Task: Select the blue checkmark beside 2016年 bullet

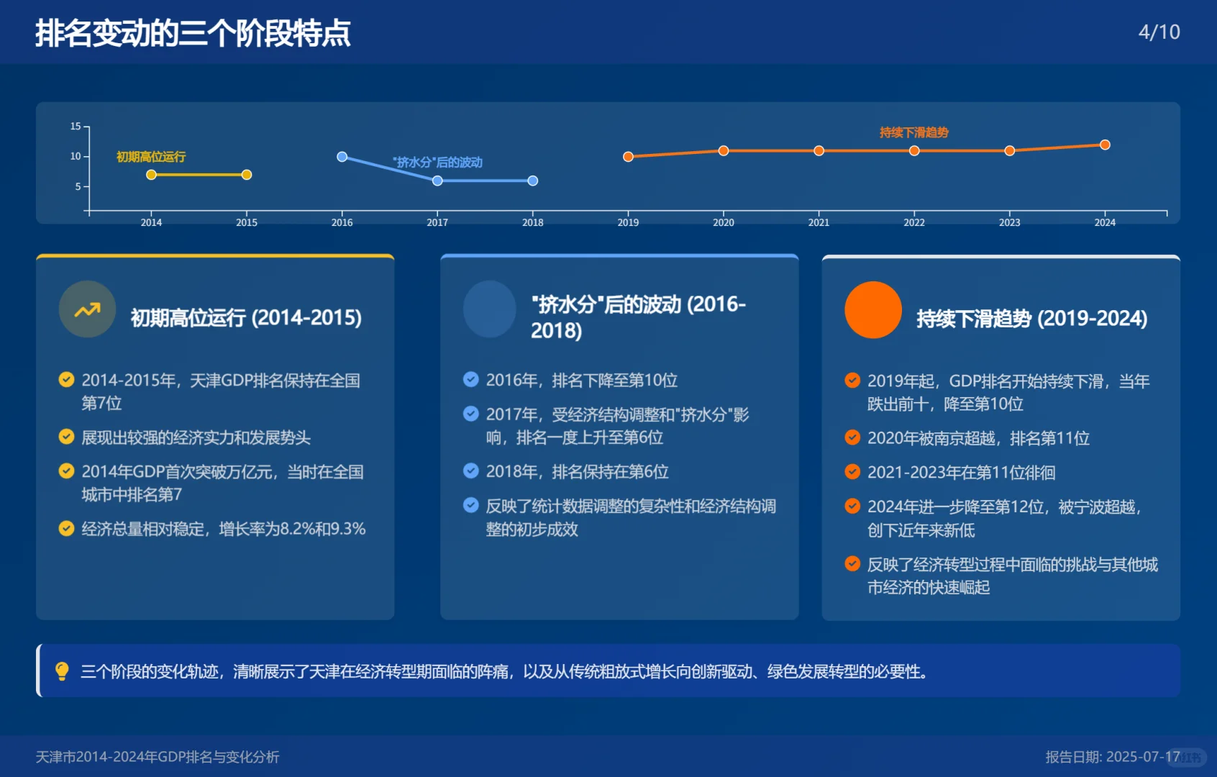Action: (x=471, y=379)
